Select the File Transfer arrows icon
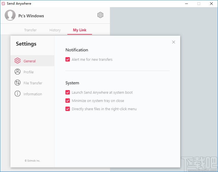This screenshot has height=172, width=218. (x=18, y=83)
